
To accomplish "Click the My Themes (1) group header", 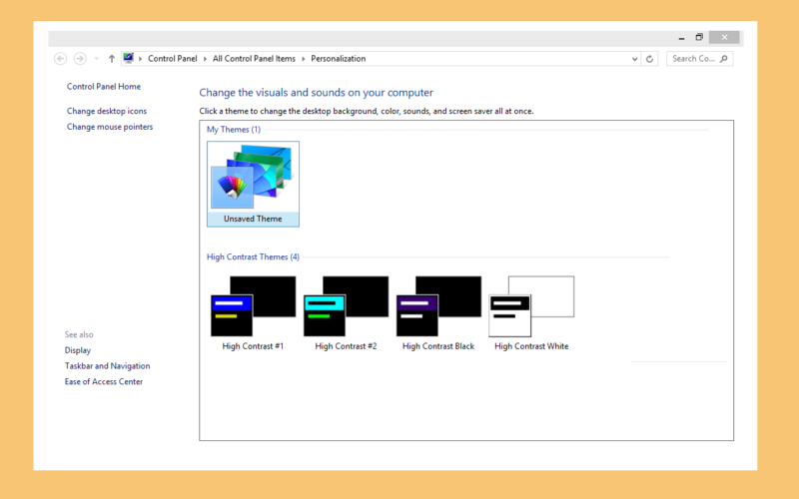I will click(x=234, y=130).
